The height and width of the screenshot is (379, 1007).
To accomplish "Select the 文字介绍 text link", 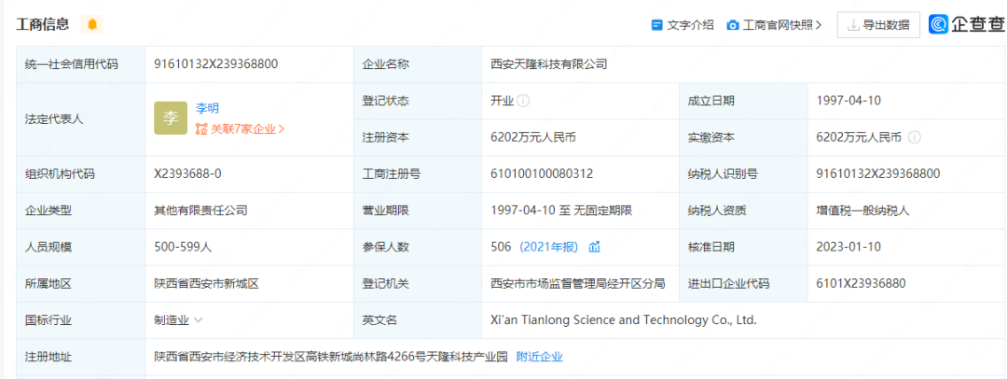I will pyautogui.click(x=690, y=25).
